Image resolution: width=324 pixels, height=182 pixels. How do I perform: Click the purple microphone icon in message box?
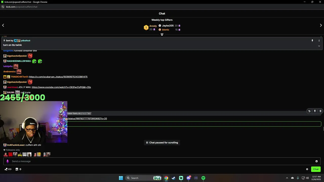point(7,161)
